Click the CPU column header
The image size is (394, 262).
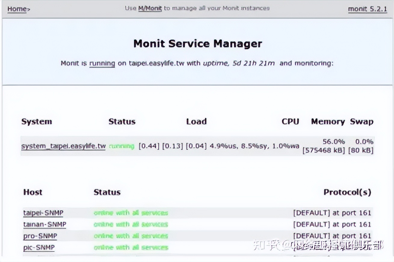[x=290, y=122]
